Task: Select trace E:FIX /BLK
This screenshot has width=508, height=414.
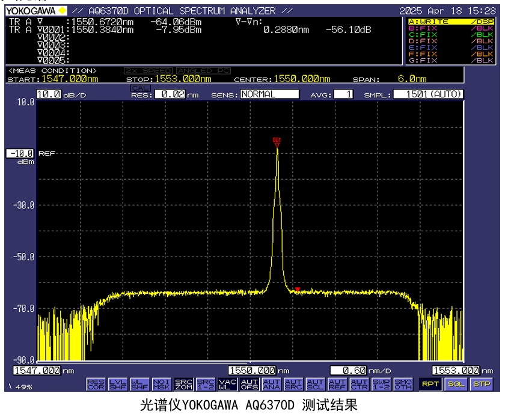Action: 451,47
